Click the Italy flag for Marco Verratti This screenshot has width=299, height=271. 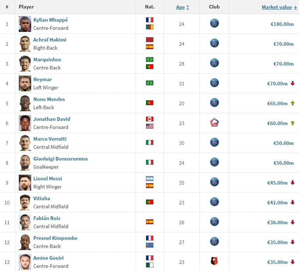[149, 142]
